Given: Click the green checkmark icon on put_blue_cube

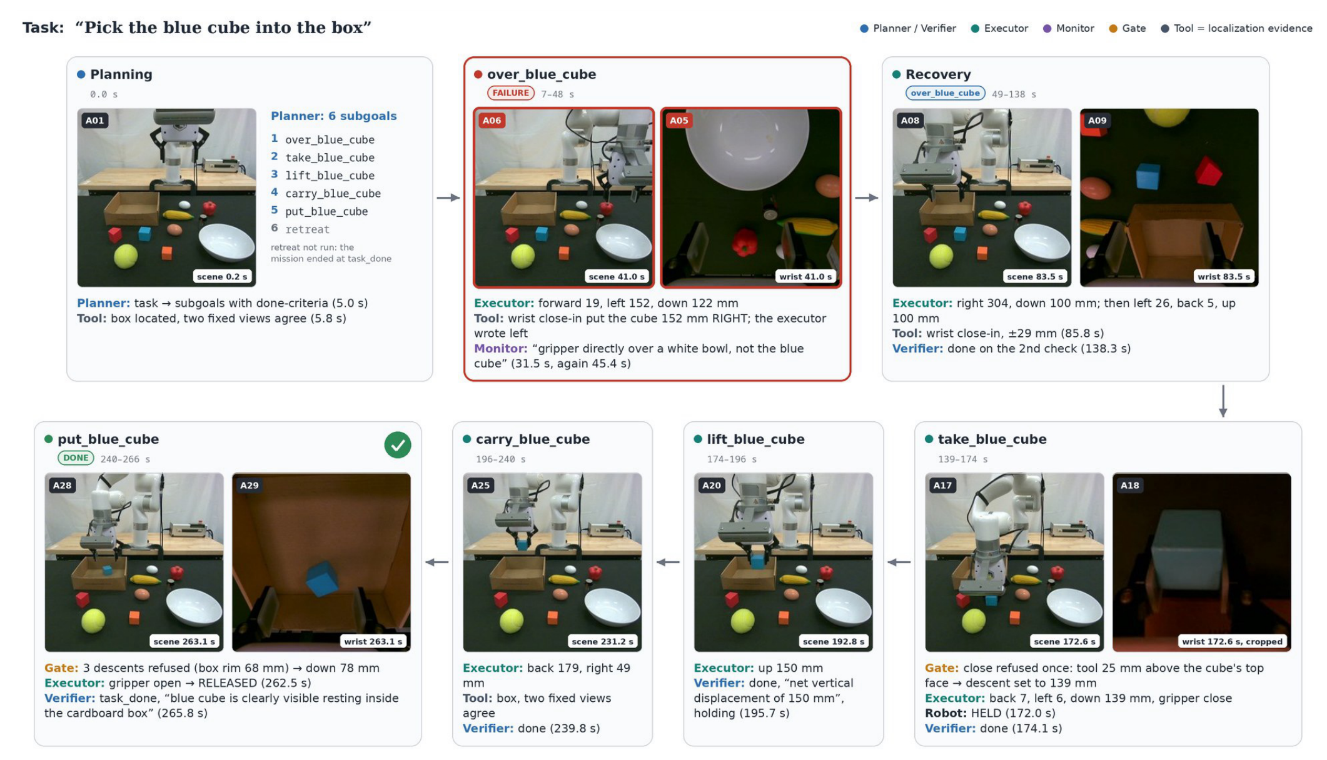Looking at the screenshot, I should point(398,445).
